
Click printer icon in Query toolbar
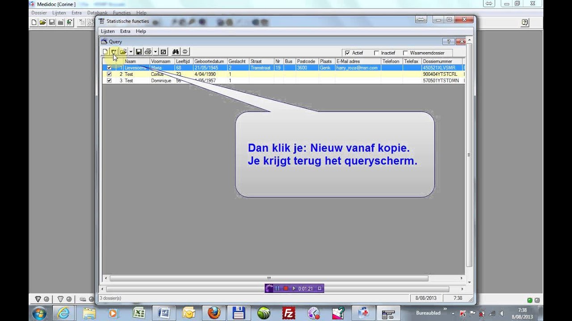[x=148, y=52]
